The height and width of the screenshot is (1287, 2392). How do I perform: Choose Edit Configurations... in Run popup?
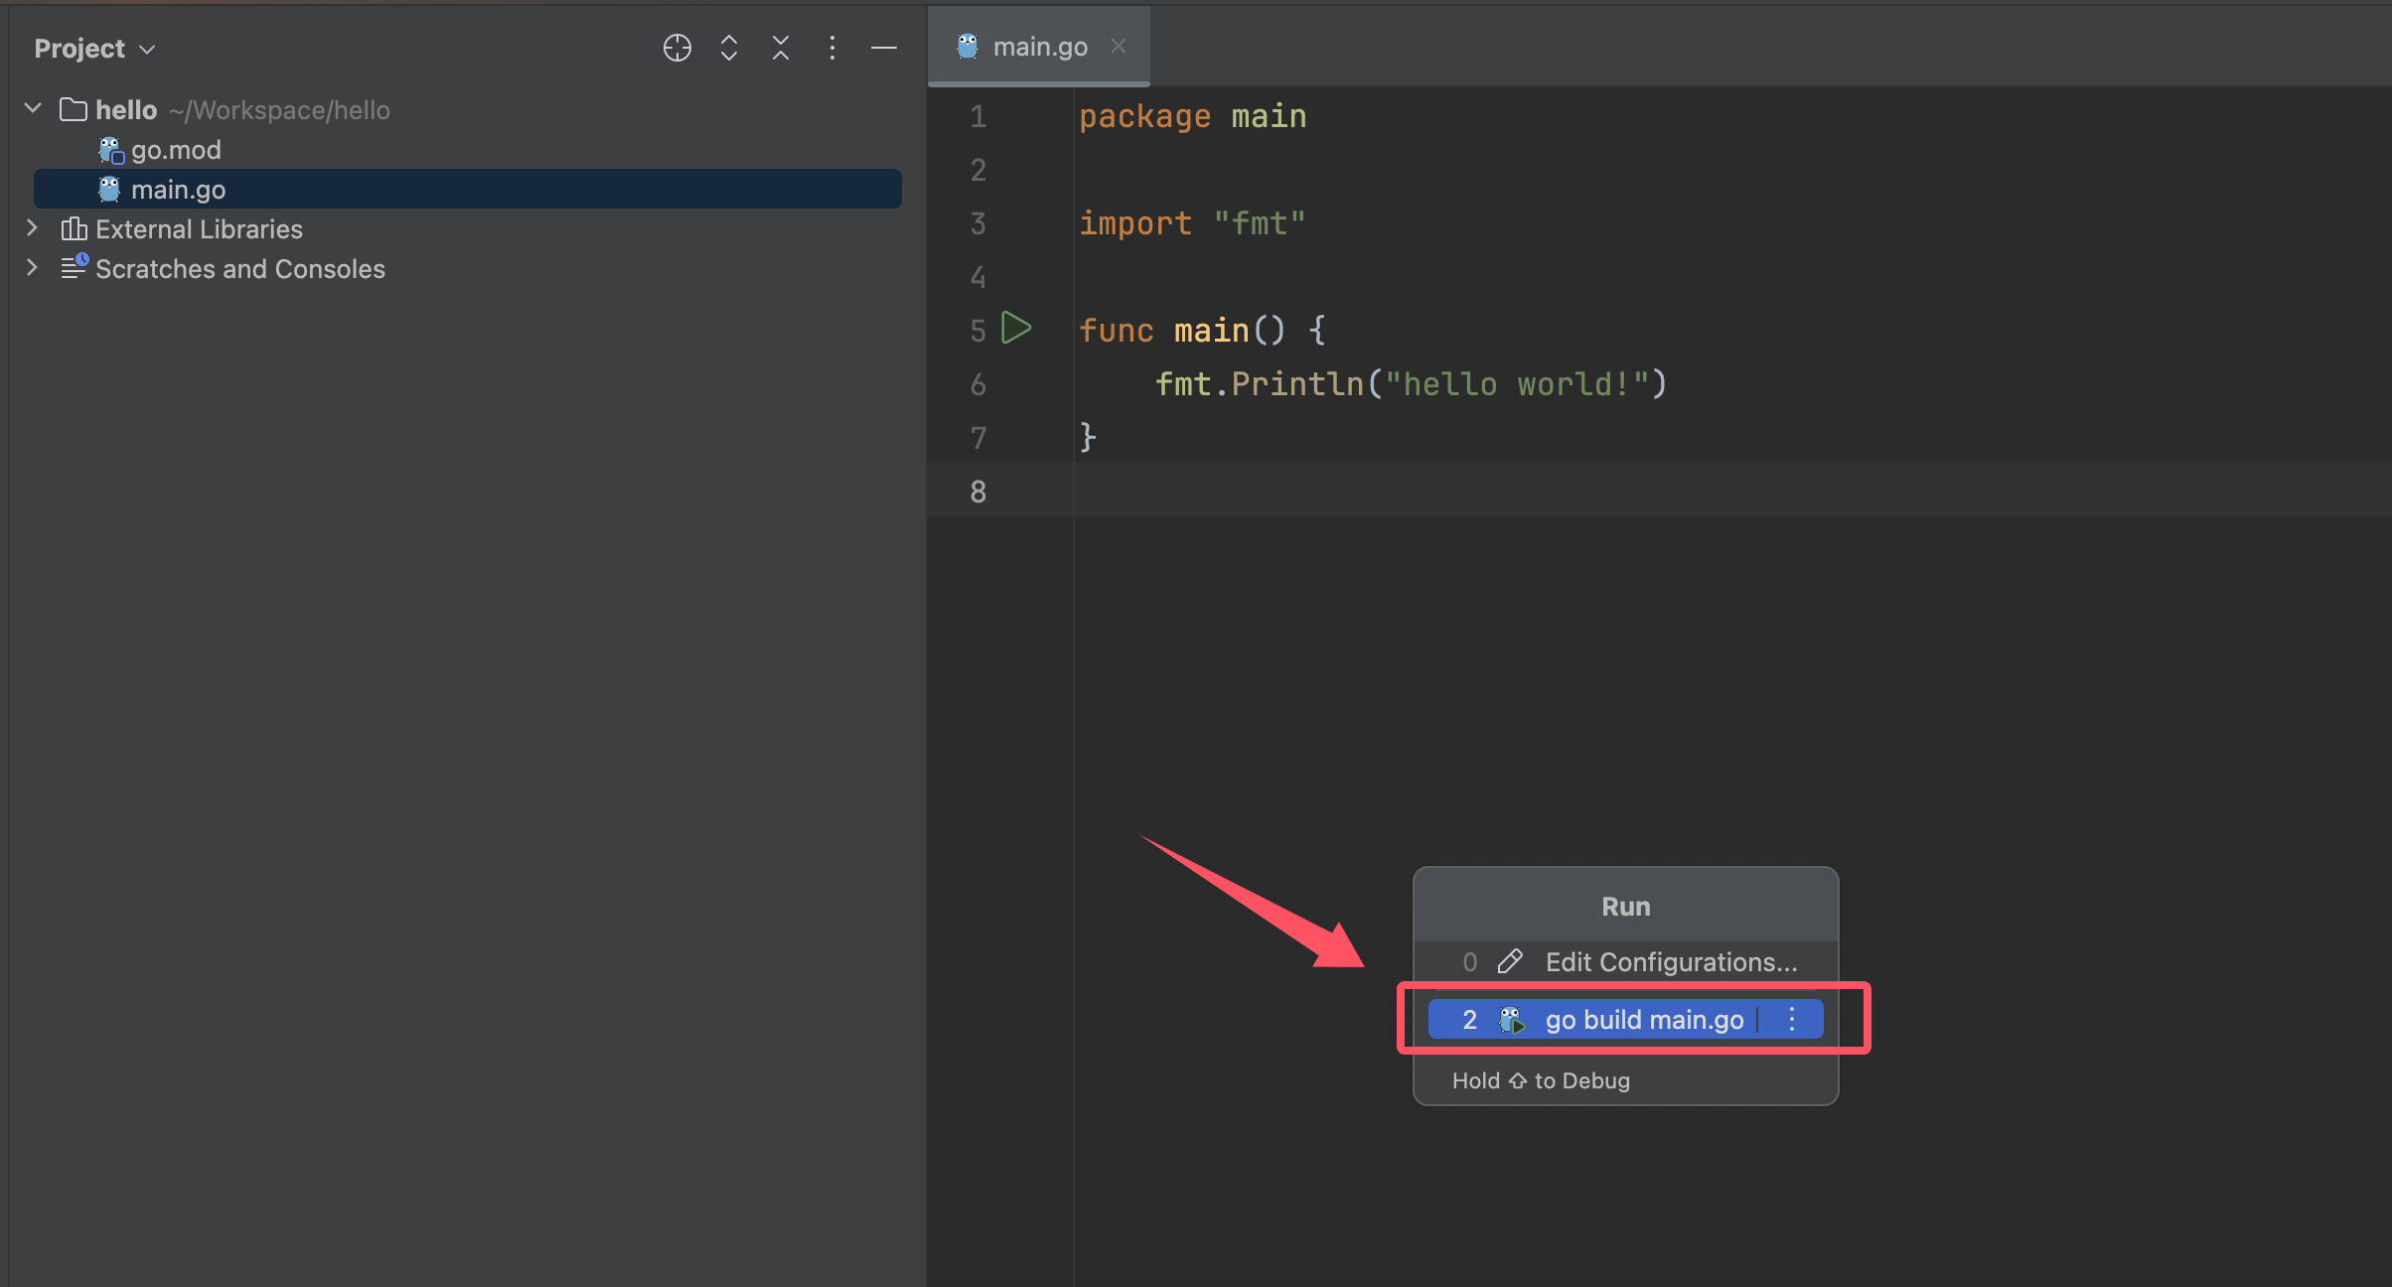tap(1670, 961)
